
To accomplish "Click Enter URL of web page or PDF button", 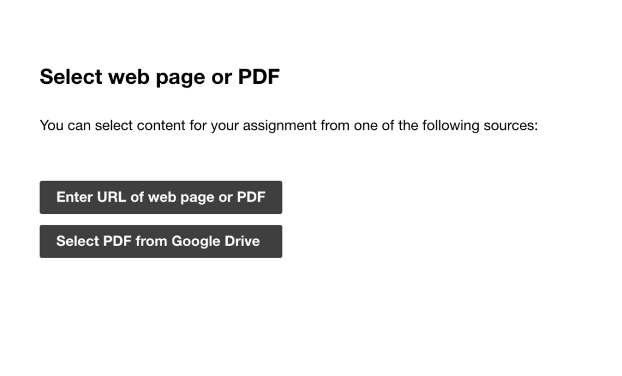I will click(160, 197).
